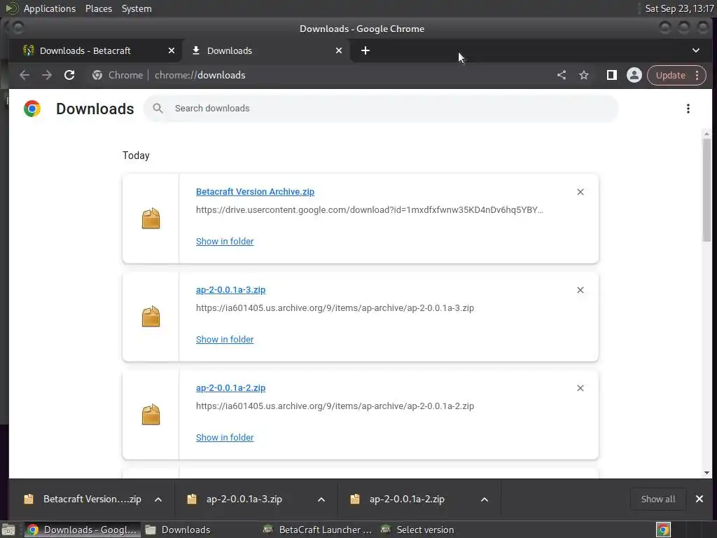Click the Chrome logo beside Downloads title
717x538 pixels.
pos(32,109)
